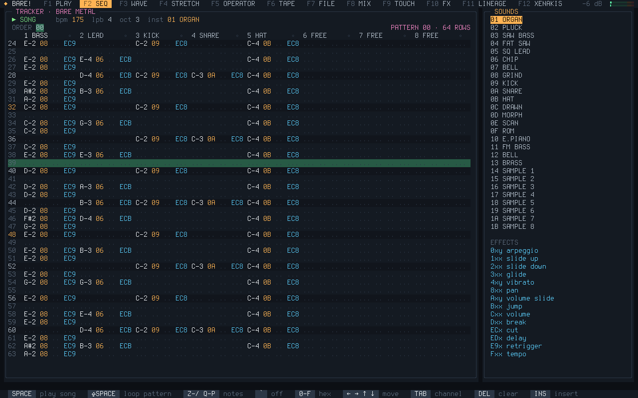Choose the 03 SAW BASS sound
Screen dimensions: 638x398
[x=512, y=35]
